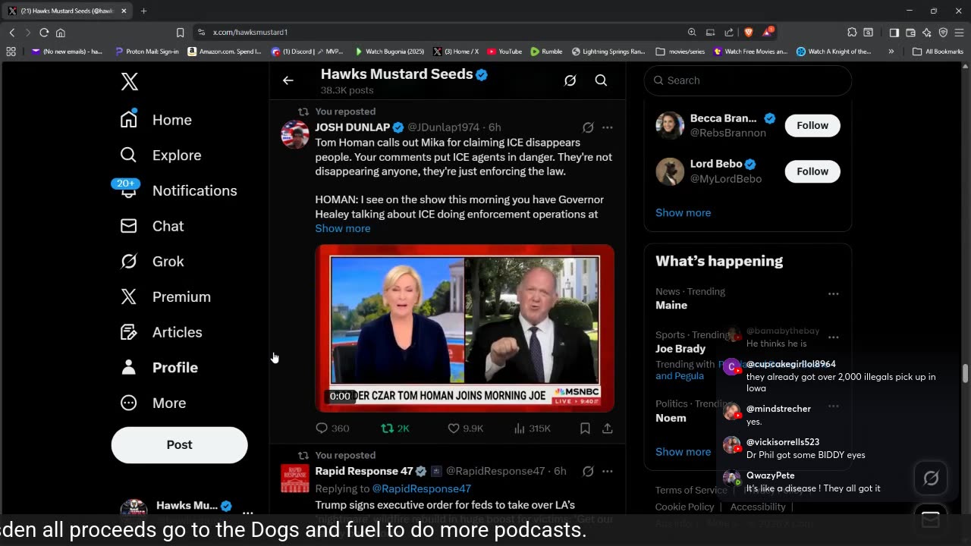Play the Tom Homan Morning Joe video
The image size is (971, 546).
(x=464, y=328)
